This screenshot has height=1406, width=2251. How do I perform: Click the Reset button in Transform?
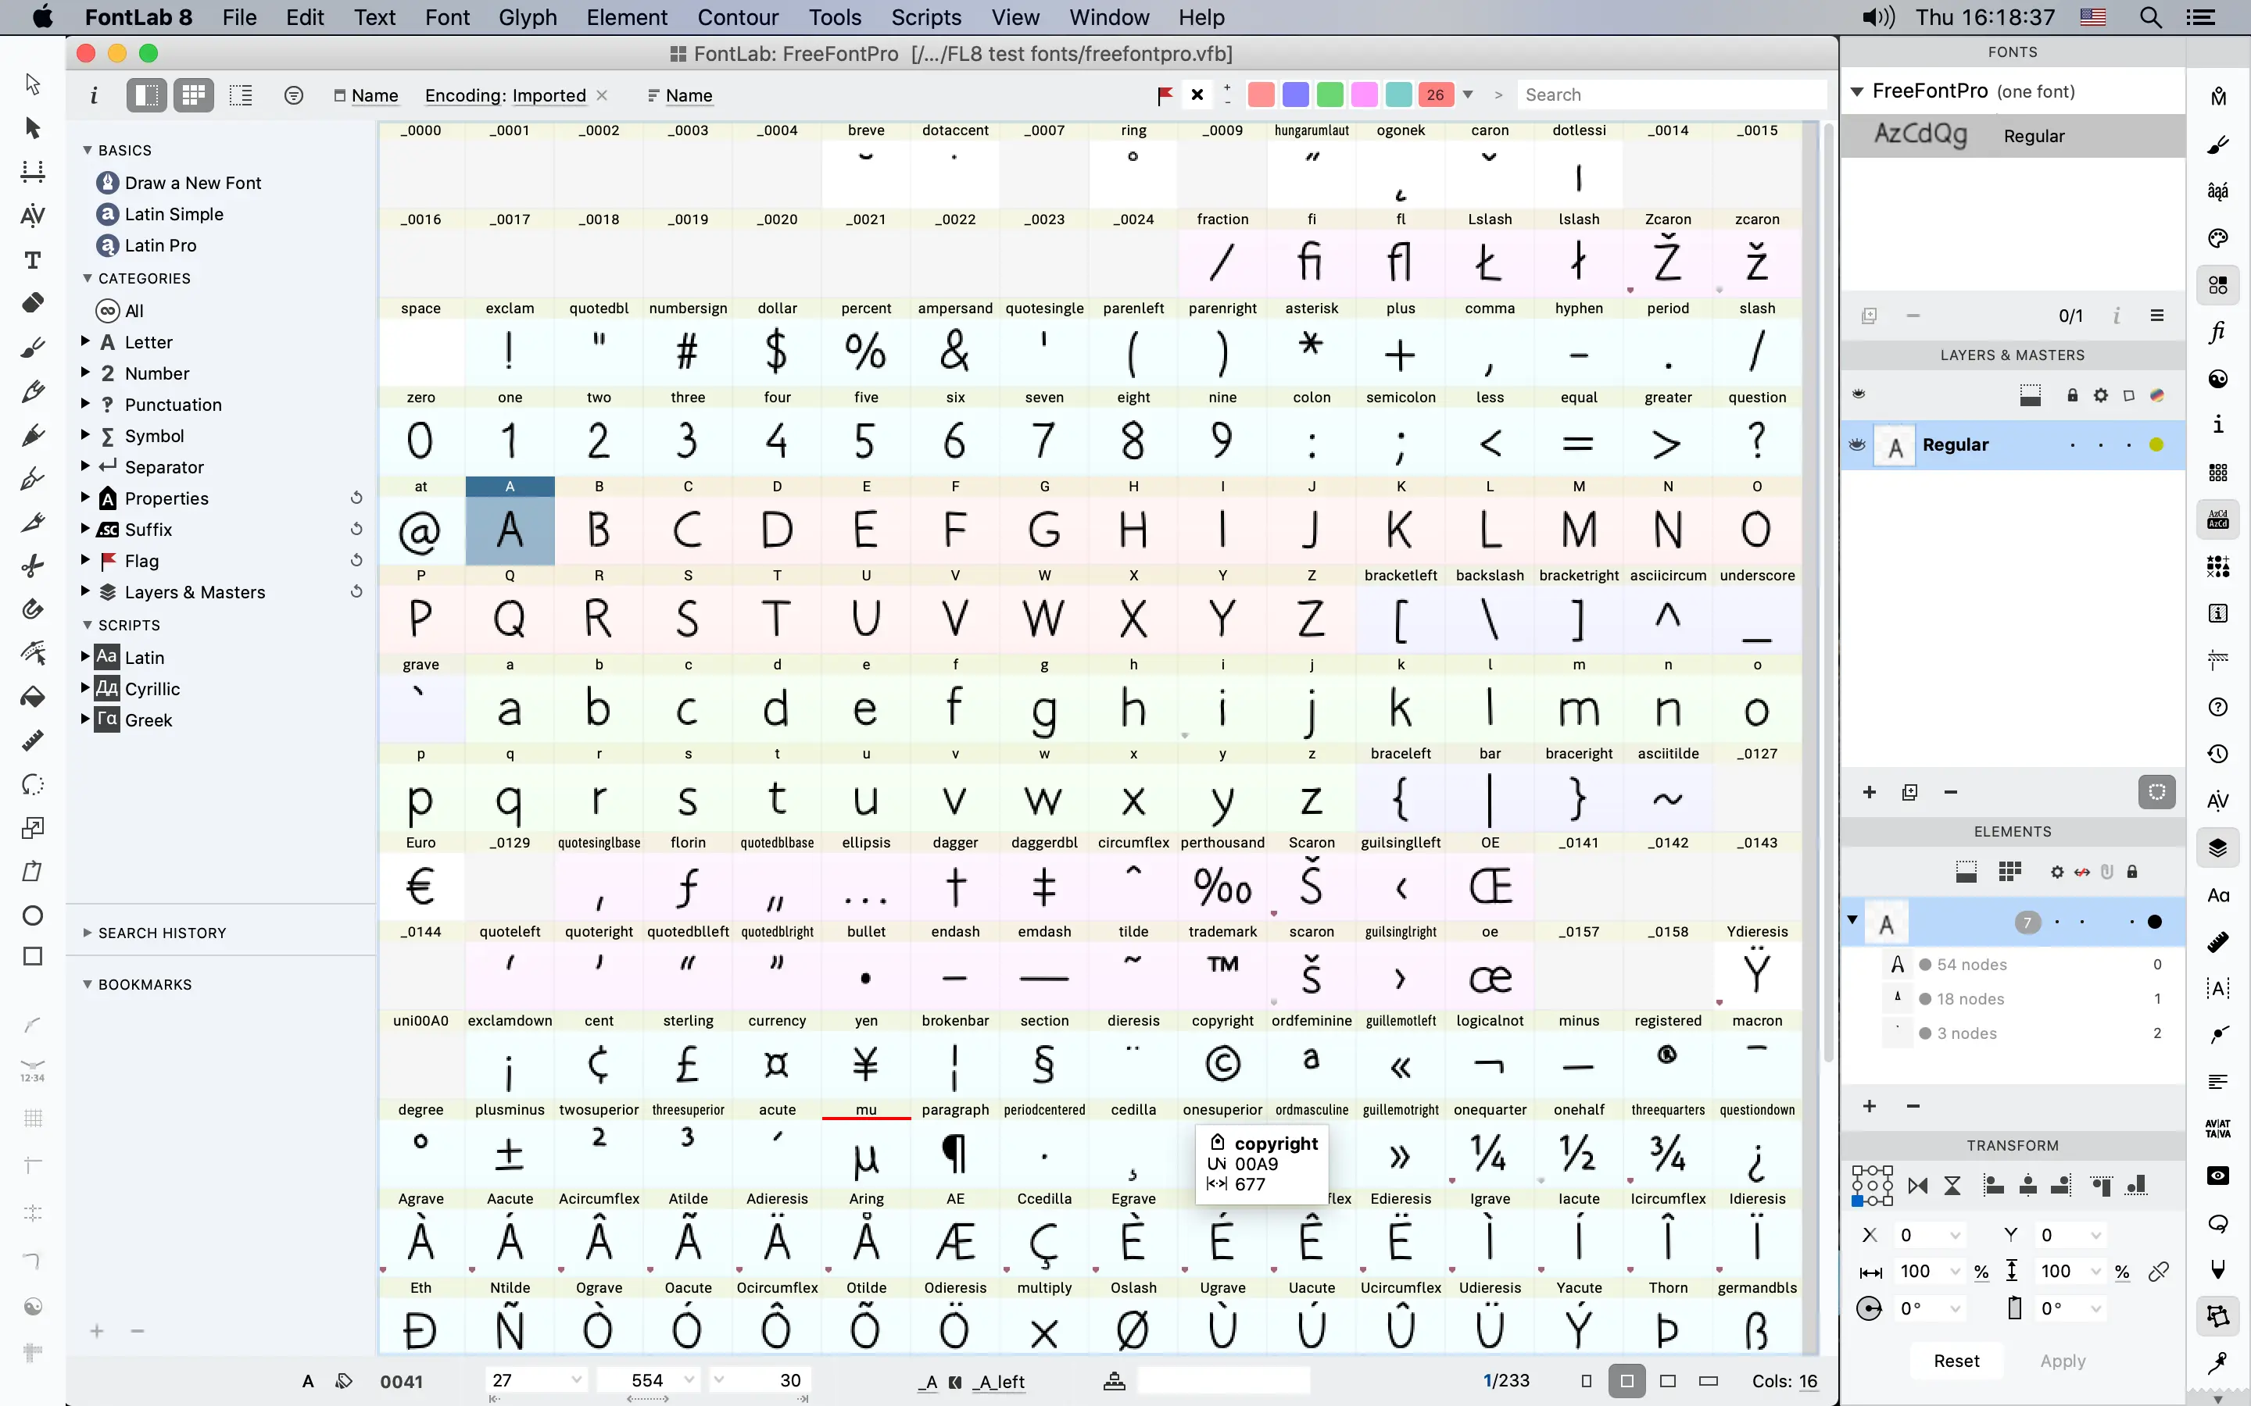[1956, 1361]
